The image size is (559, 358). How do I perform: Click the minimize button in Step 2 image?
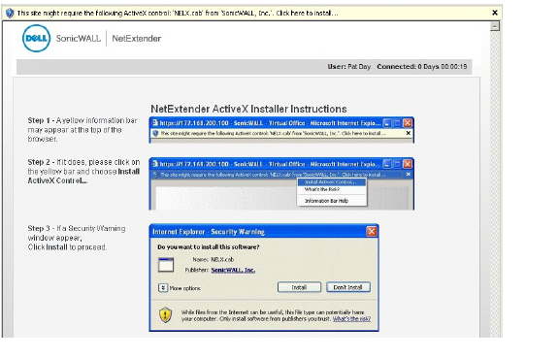(387, 164)
